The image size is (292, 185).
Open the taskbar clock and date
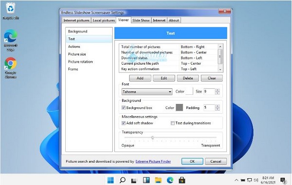tap(268, 180)
